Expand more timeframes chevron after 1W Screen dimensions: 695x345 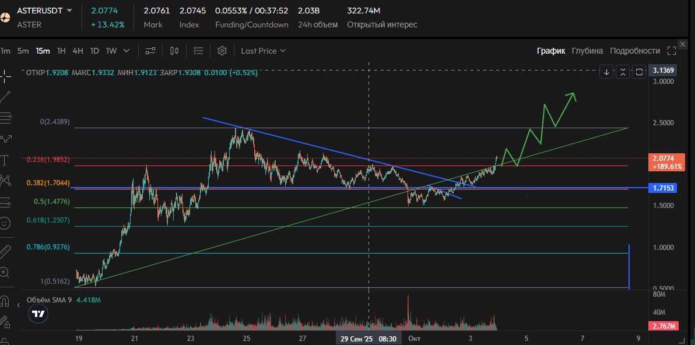127,51
